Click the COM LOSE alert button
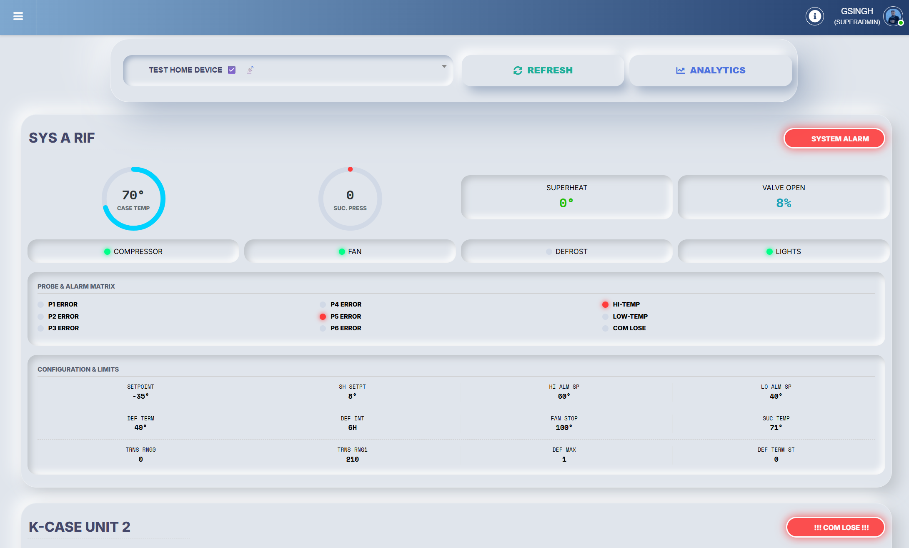 pyautogui.click(x=835, y=527)
